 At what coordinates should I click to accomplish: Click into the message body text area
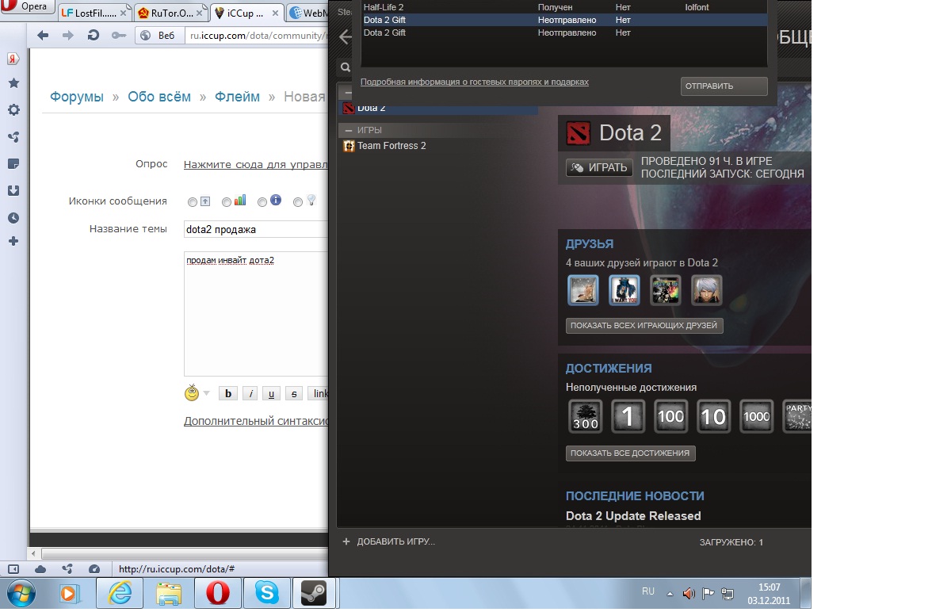coord(256,314)
